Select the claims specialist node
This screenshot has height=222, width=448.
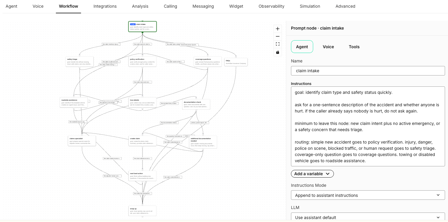(82, 141)
